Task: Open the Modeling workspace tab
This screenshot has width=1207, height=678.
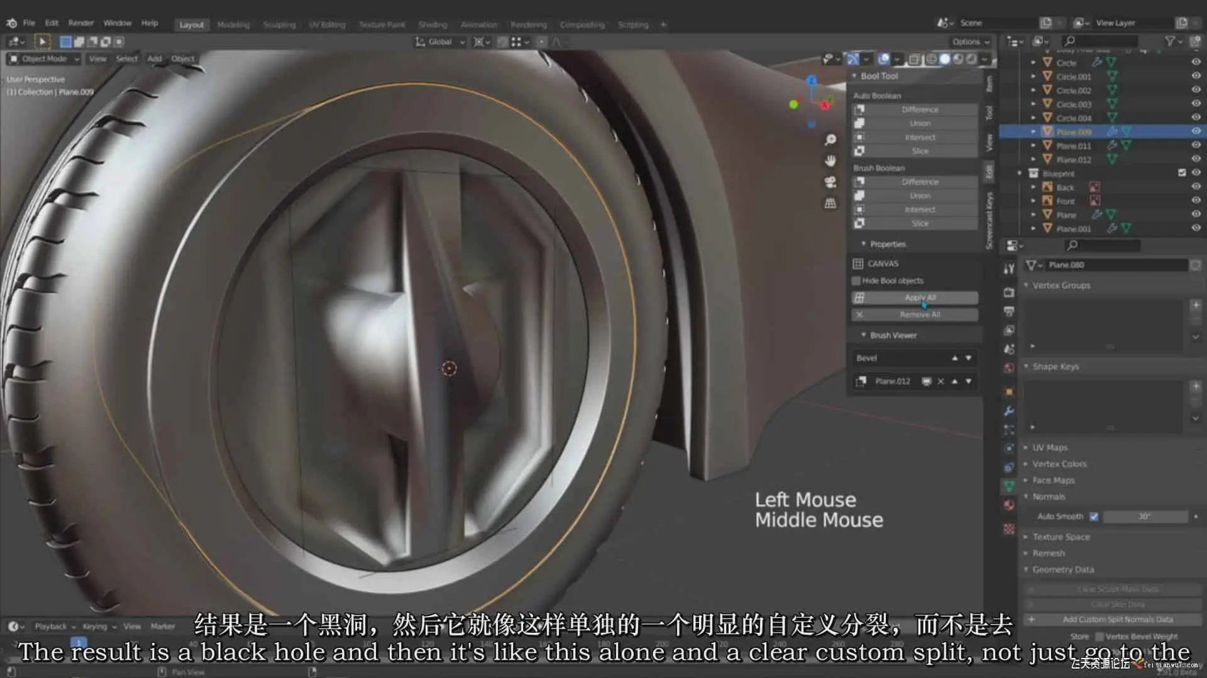Action: click(233, 24)
